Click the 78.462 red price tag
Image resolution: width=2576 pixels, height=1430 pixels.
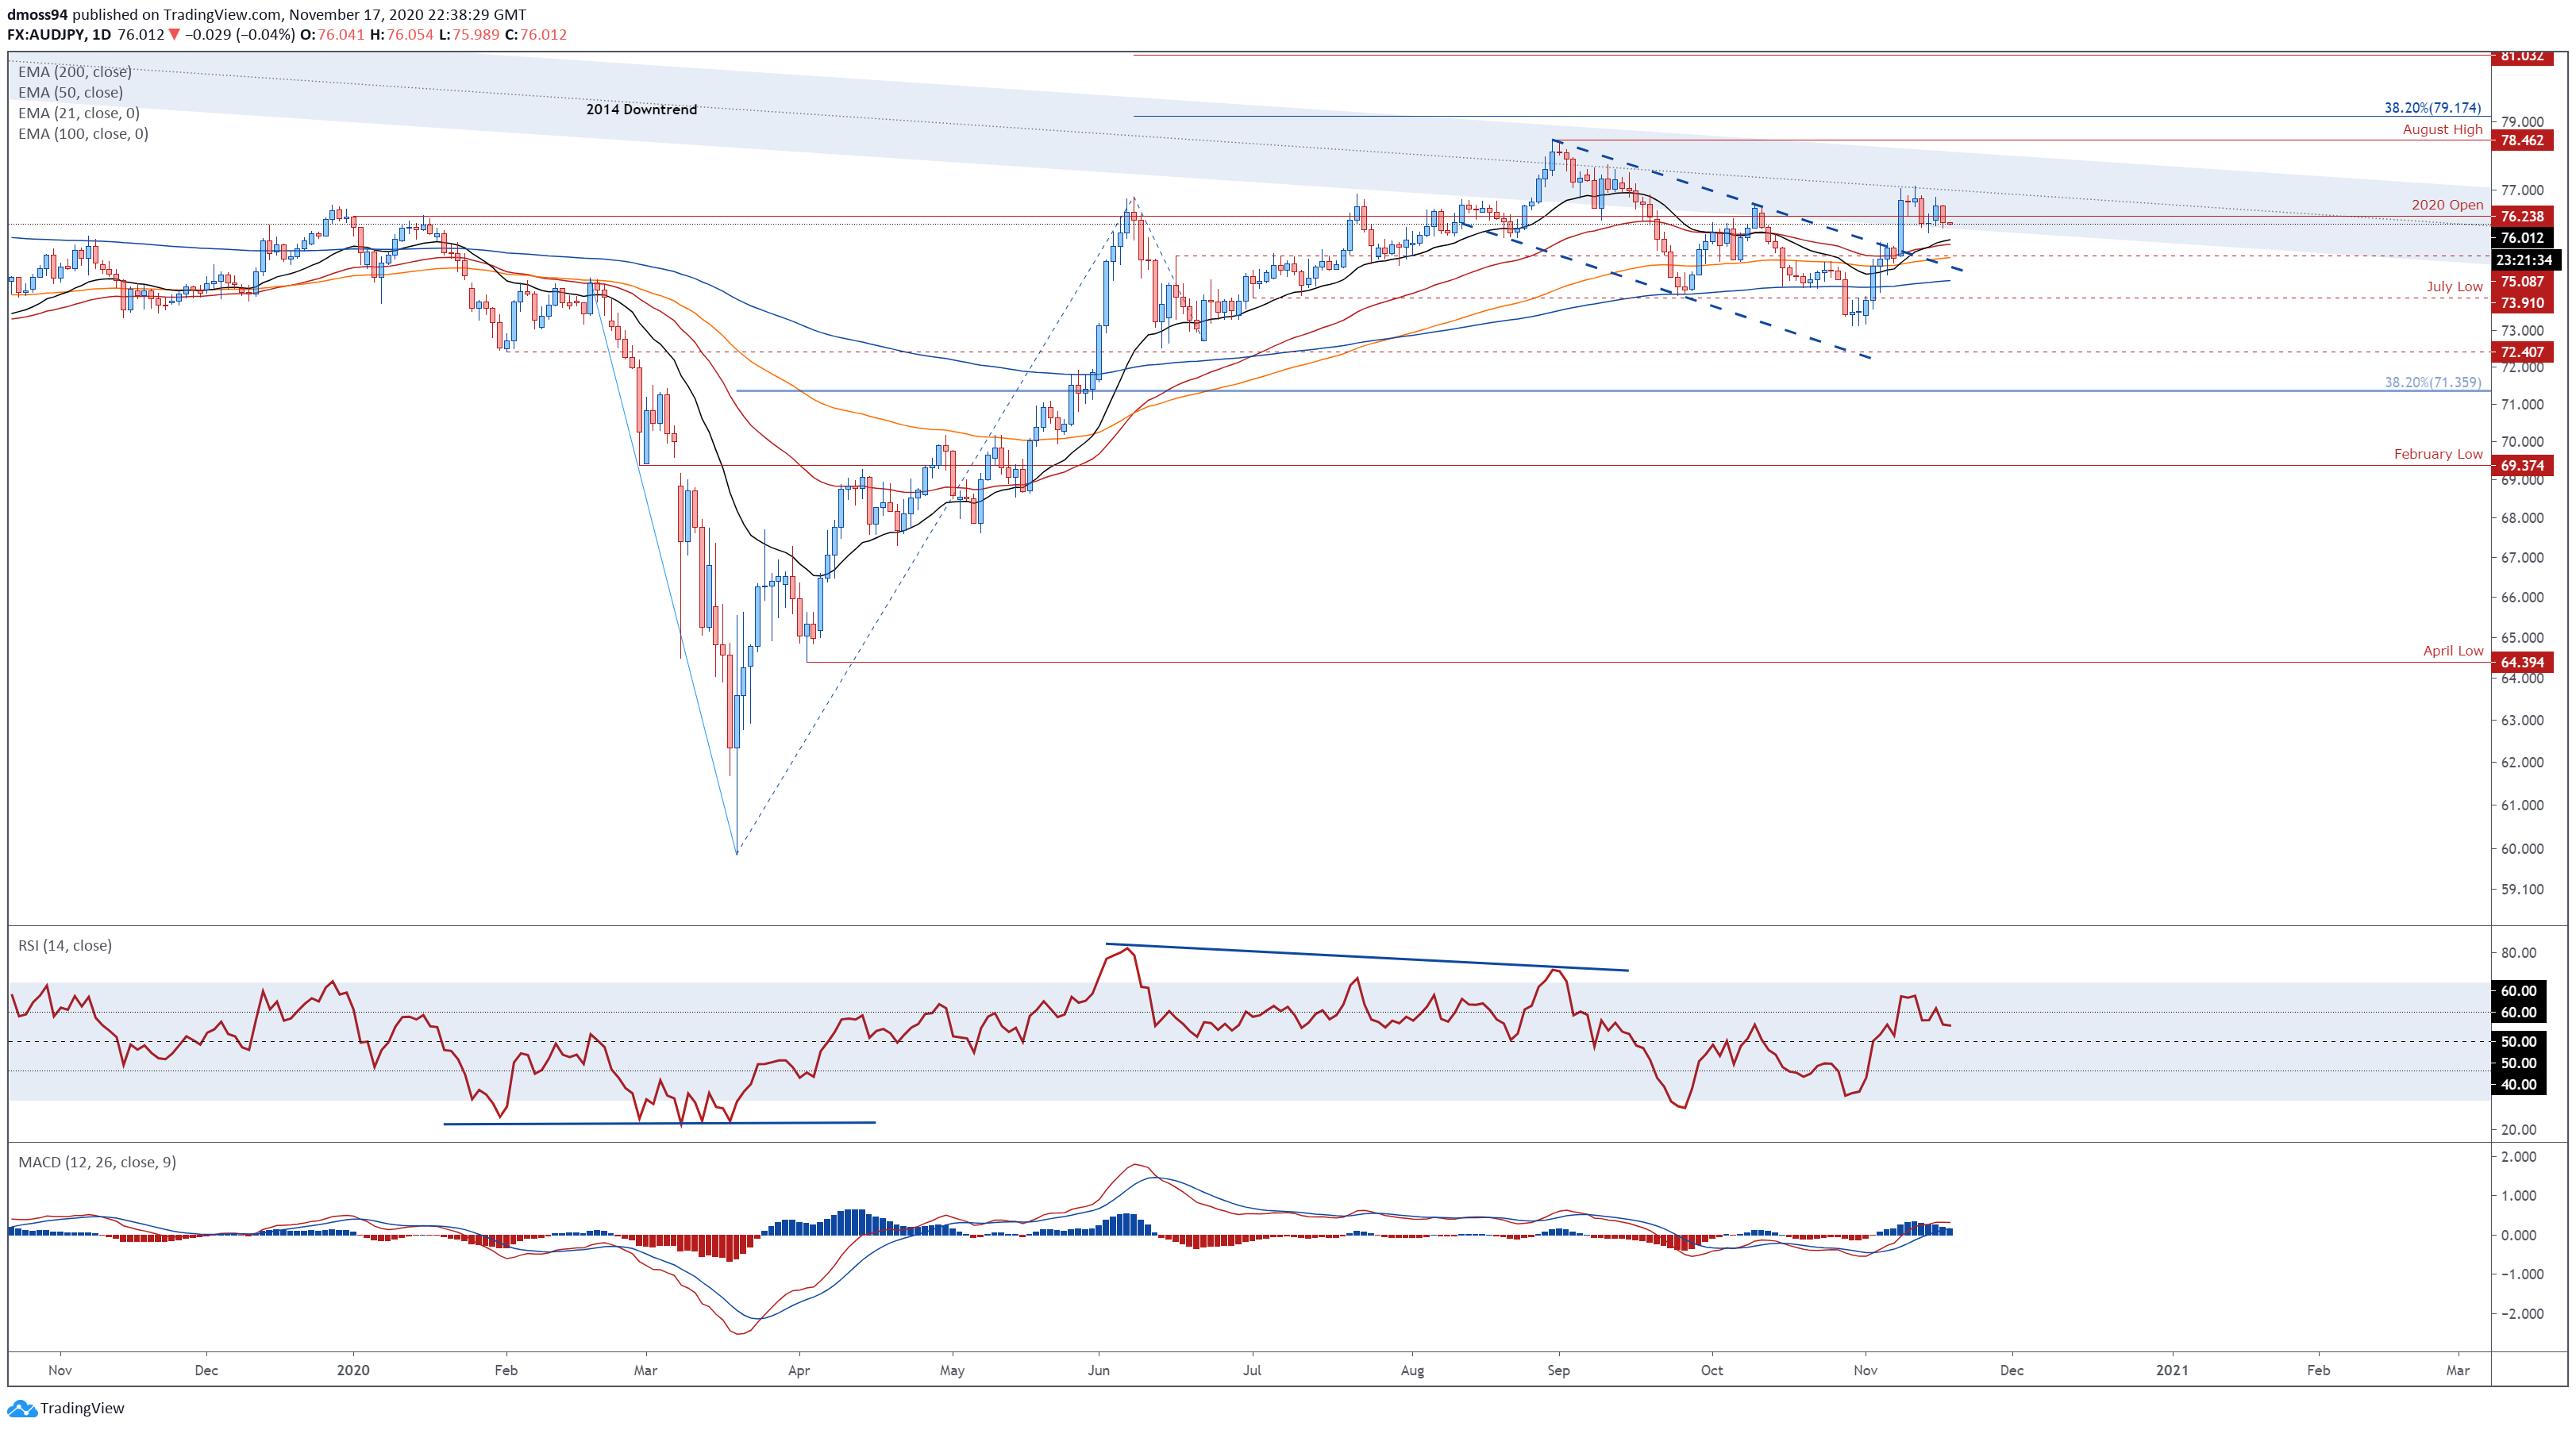2522,140
